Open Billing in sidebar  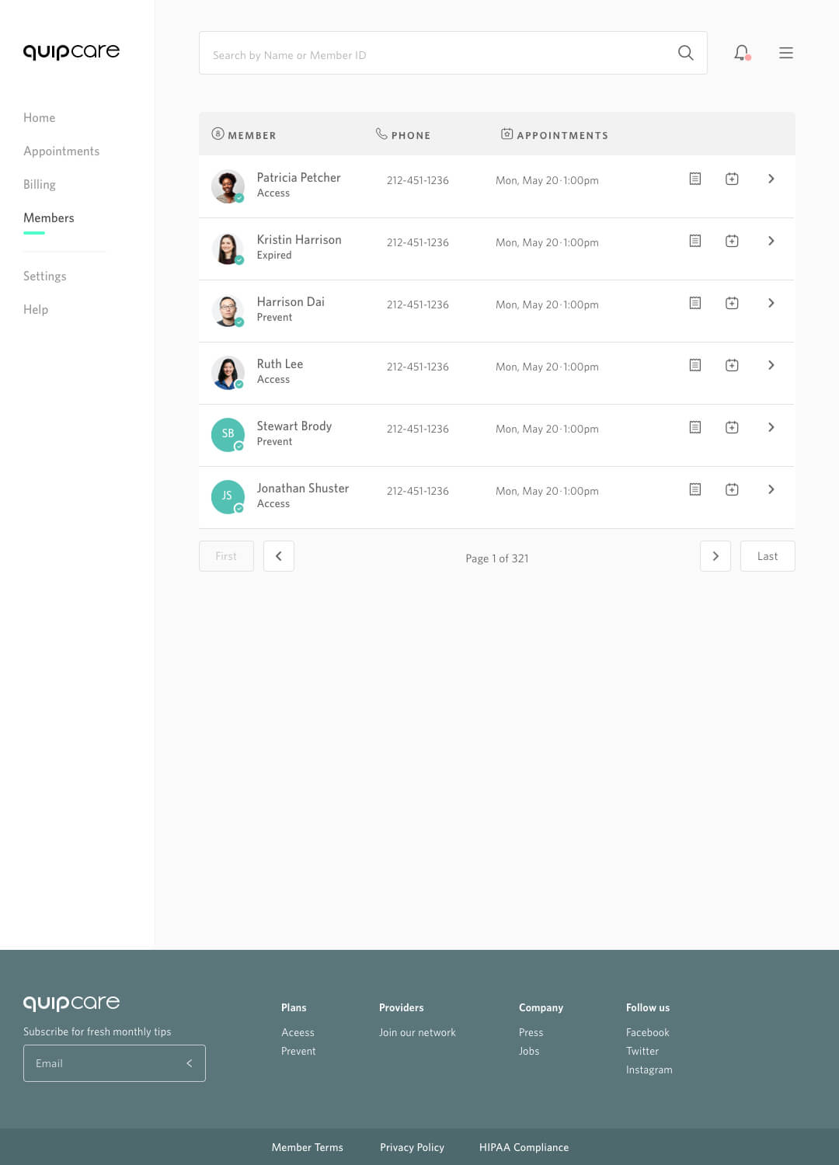pos(40,185)
